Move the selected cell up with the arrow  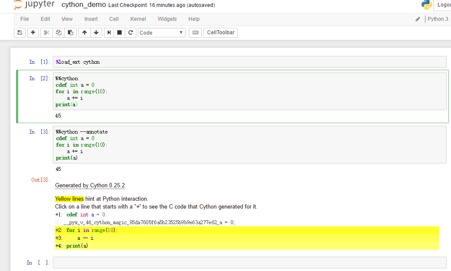point(84,33)
